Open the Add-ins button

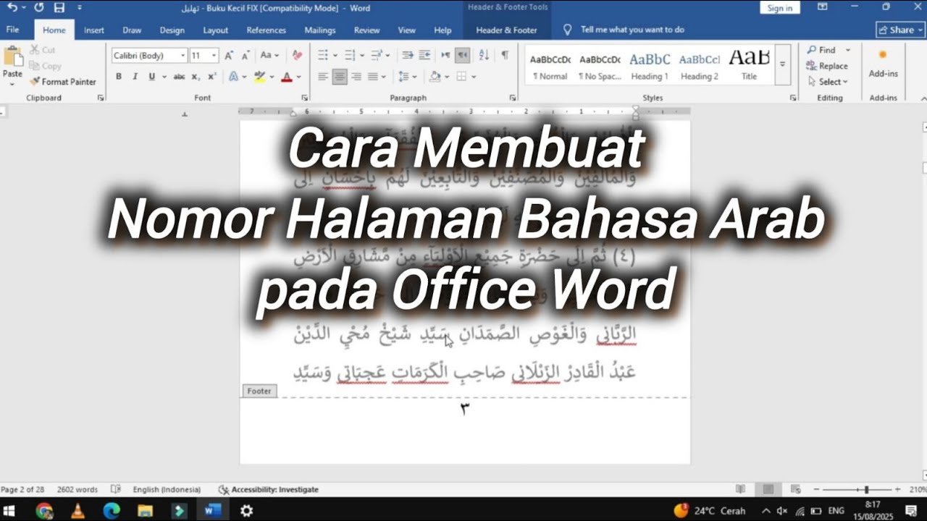point(883,64)
